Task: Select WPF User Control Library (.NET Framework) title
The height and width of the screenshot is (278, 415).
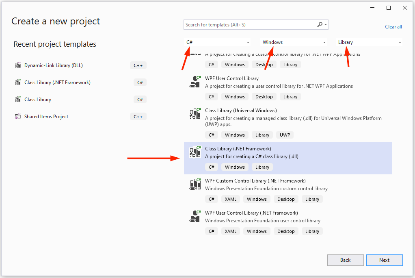Action: 251,213
